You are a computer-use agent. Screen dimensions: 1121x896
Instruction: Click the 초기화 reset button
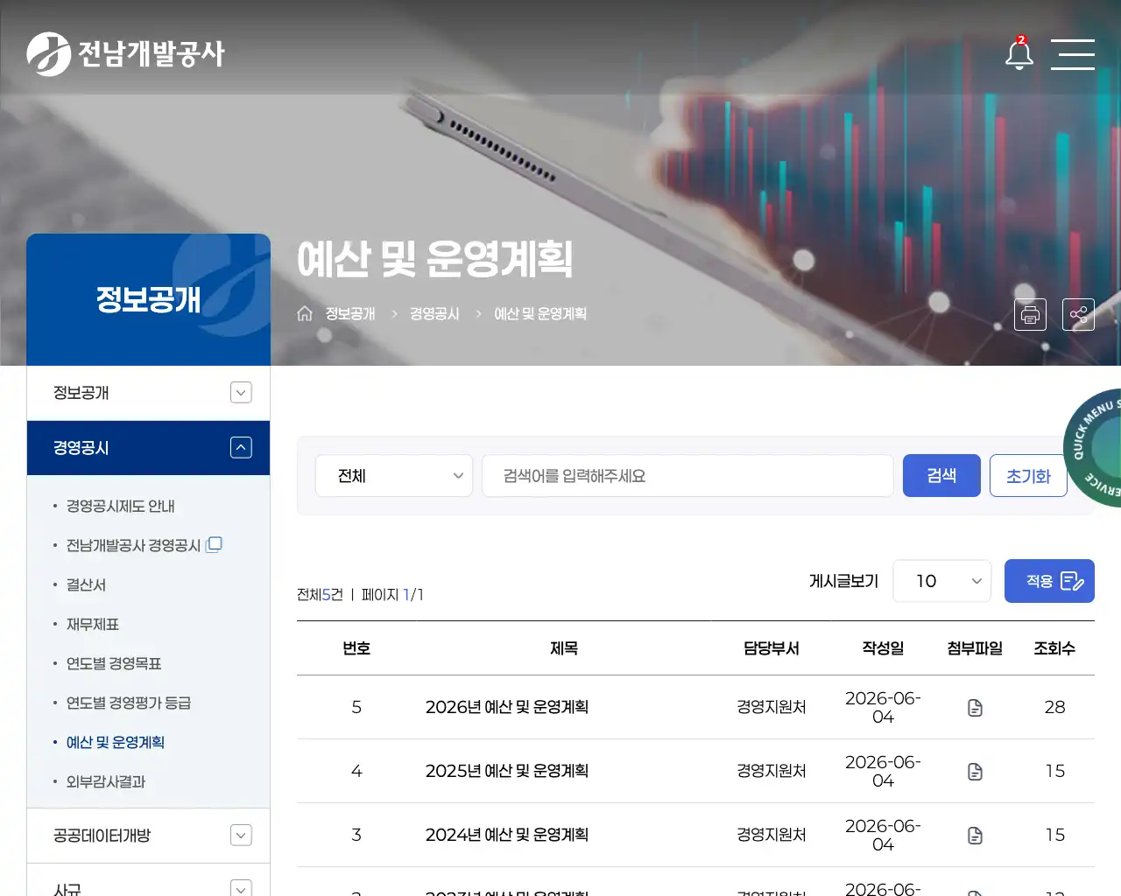click(1028, 476)
